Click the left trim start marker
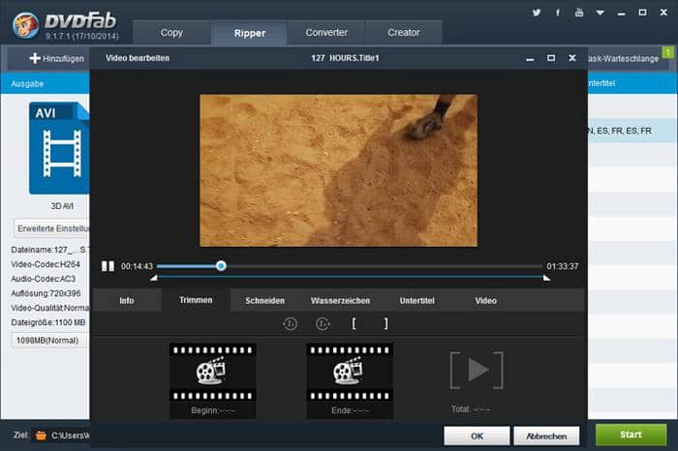This screenshot has width=678, height=451. click(x=153, y=278)
